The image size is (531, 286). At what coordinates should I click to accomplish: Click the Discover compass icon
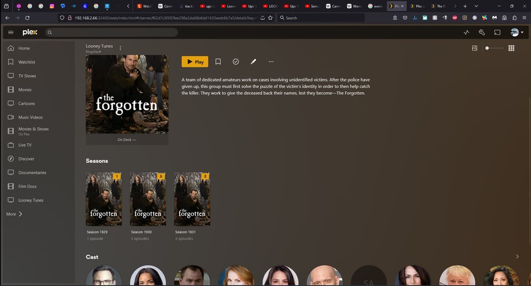coord(11,159)
